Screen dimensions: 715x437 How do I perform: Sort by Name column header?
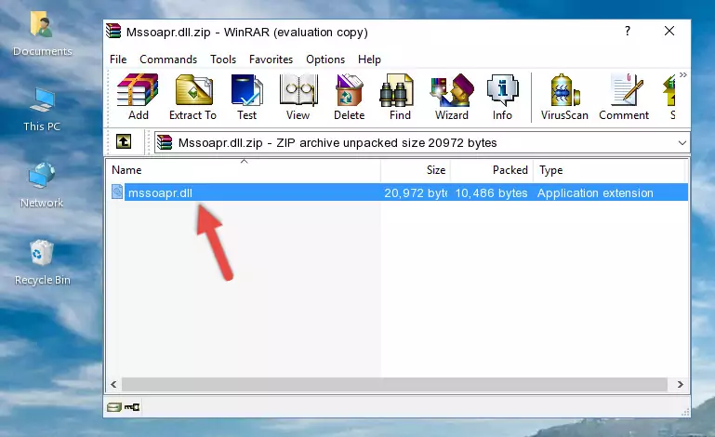pos(244,170)
